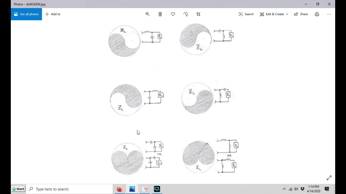Click taskbar search box
Image resolution: width=346 pixels, height=194 pixels.
click(69, 189)
